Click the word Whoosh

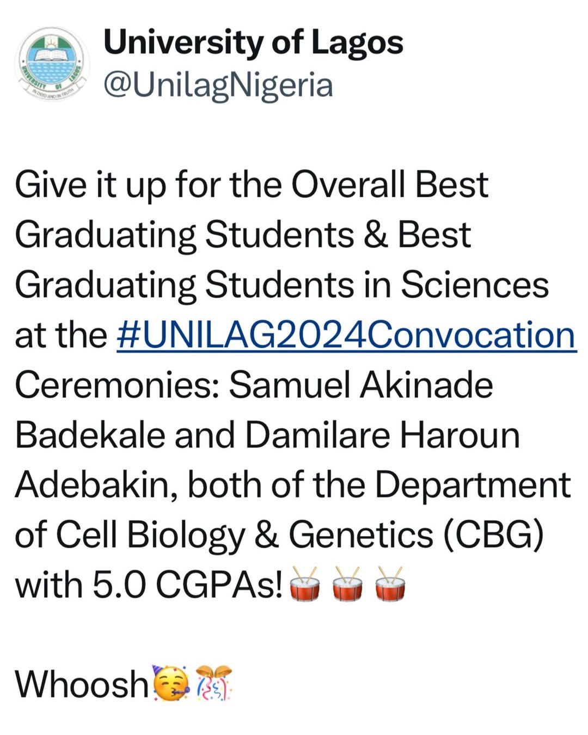click(x=82, y=684)
